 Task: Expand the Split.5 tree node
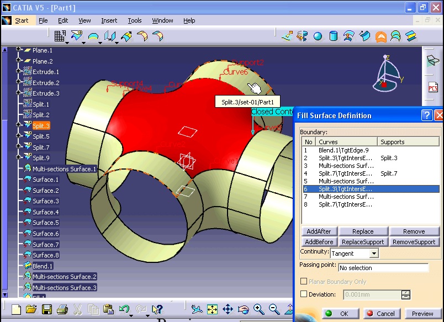tap(18, 135)
